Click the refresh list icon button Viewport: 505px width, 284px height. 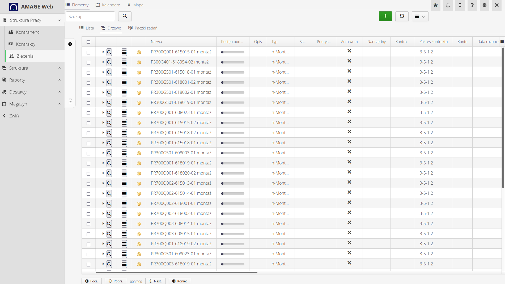click(402, 16)
